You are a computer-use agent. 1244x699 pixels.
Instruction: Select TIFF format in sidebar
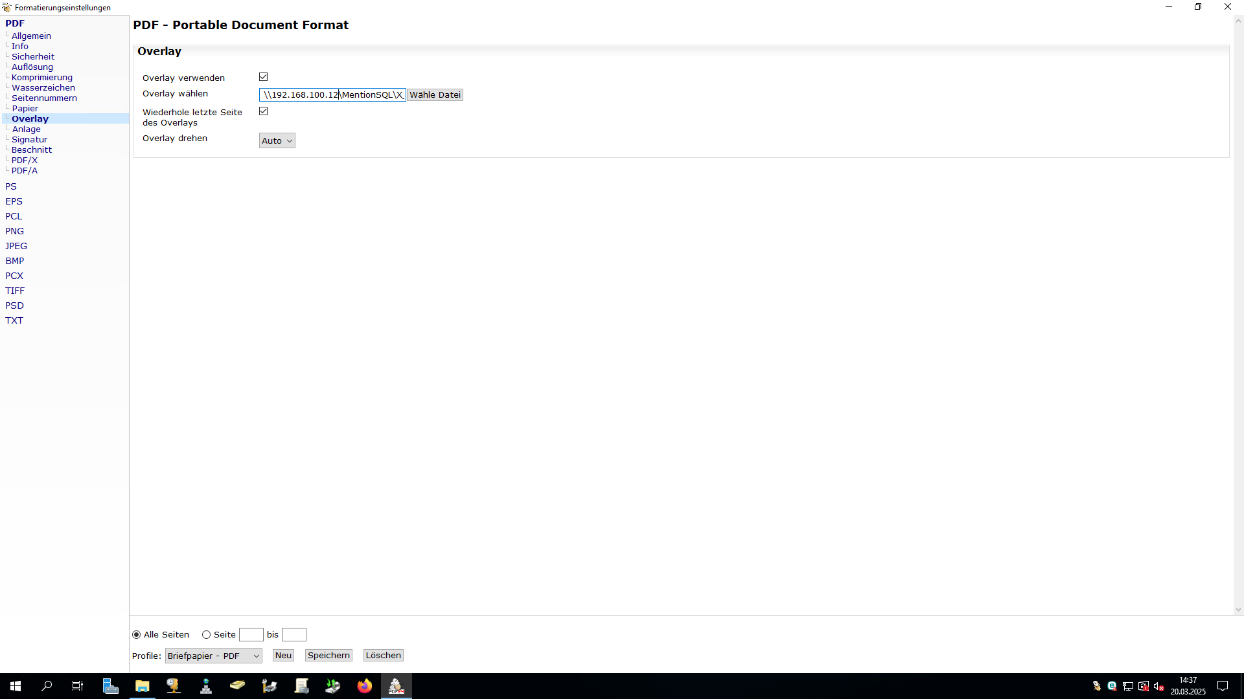pos(15,291)
